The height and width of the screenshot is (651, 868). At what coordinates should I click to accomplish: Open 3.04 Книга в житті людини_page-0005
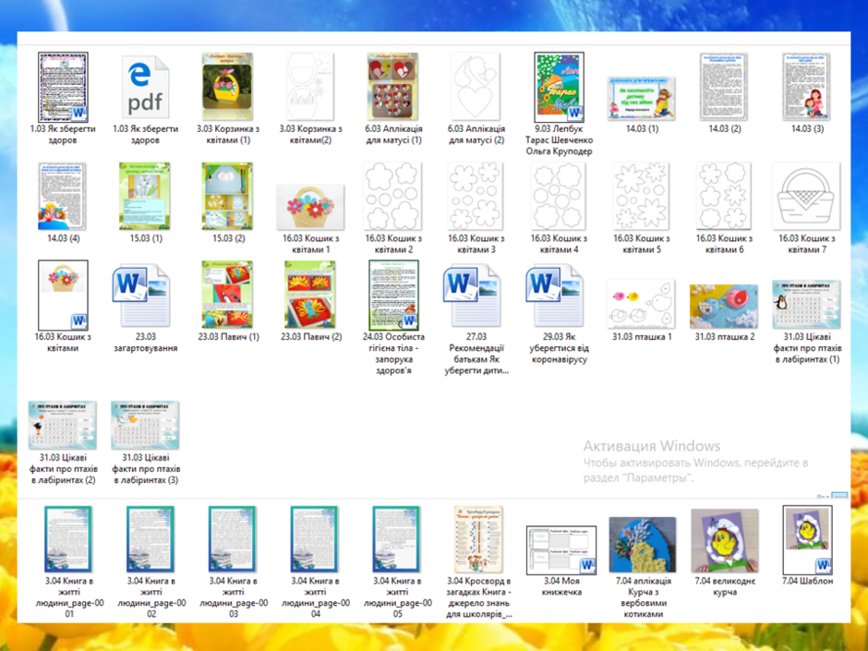pos(396,539)
